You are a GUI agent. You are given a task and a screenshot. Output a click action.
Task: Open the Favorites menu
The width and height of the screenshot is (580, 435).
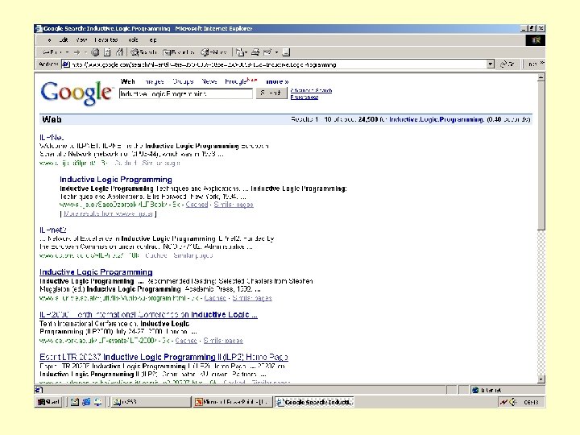106,40
